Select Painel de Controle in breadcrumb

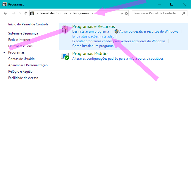pyautogui.click(x=54, y=13)
